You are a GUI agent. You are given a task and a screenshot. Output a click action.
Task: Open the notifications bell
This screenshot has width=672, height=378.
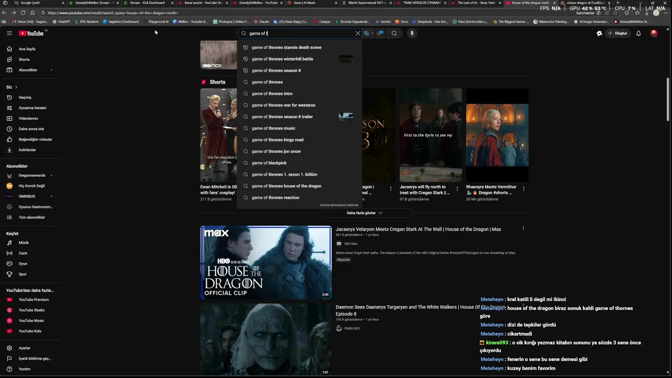(638, 33)
